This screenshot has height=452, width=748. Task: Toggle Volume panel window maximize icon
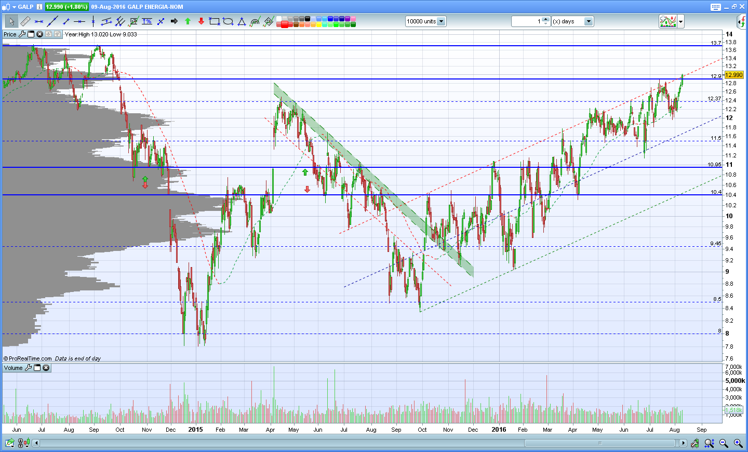point(37,368)
